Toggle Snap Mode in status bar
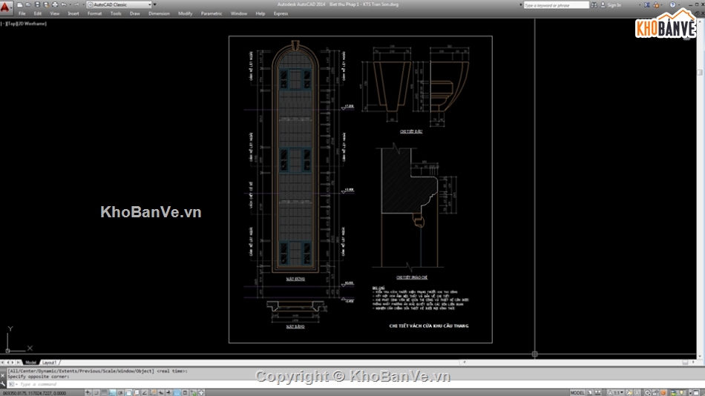Image resolution: width=705 pixels, height=396 pixels. tap(96, 392)
